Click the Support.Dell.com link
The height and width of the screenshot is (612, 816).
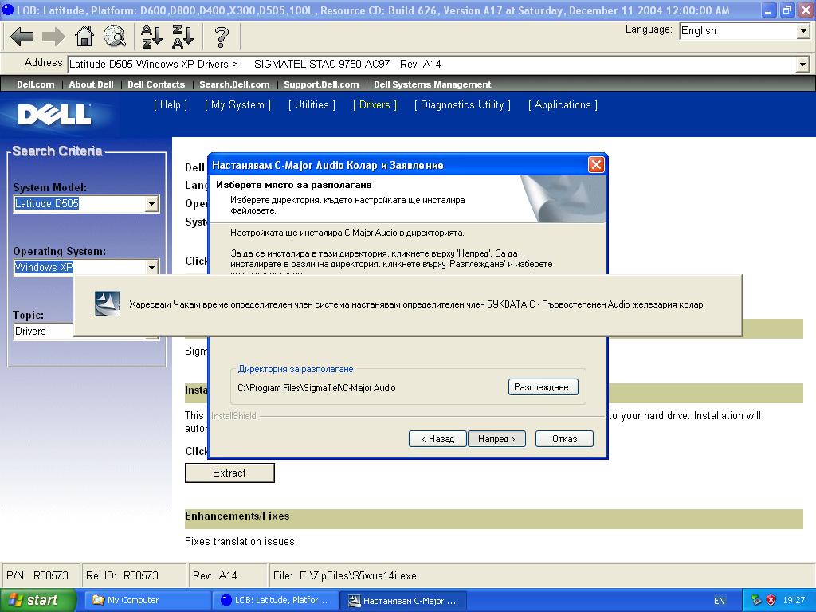321,84
